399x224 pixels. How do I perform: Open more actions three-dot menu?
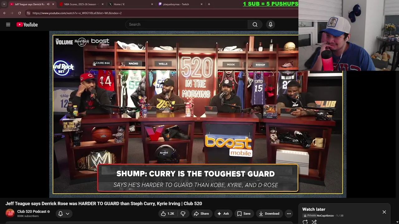[x=289, y=213]
